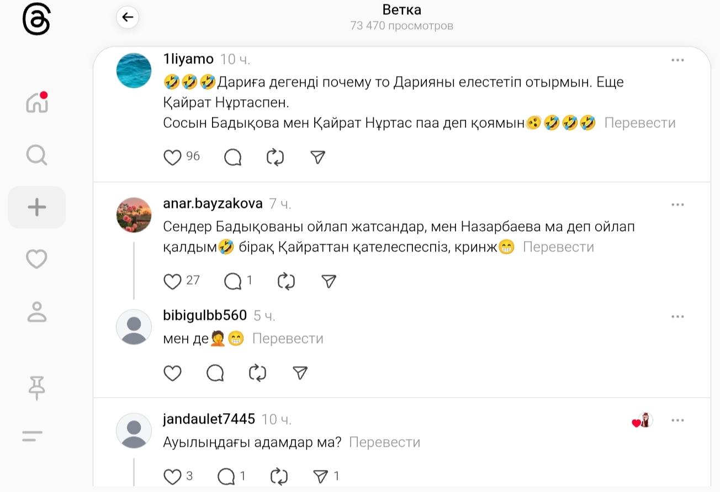Translate 1liyamo's comment via Перевести
The image size is (720, 492).
tap(640, 122)
